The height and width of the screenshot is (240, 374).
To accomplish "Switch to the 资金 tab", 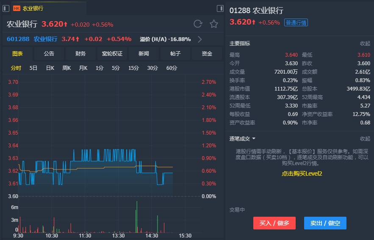I will pos(207,54).
